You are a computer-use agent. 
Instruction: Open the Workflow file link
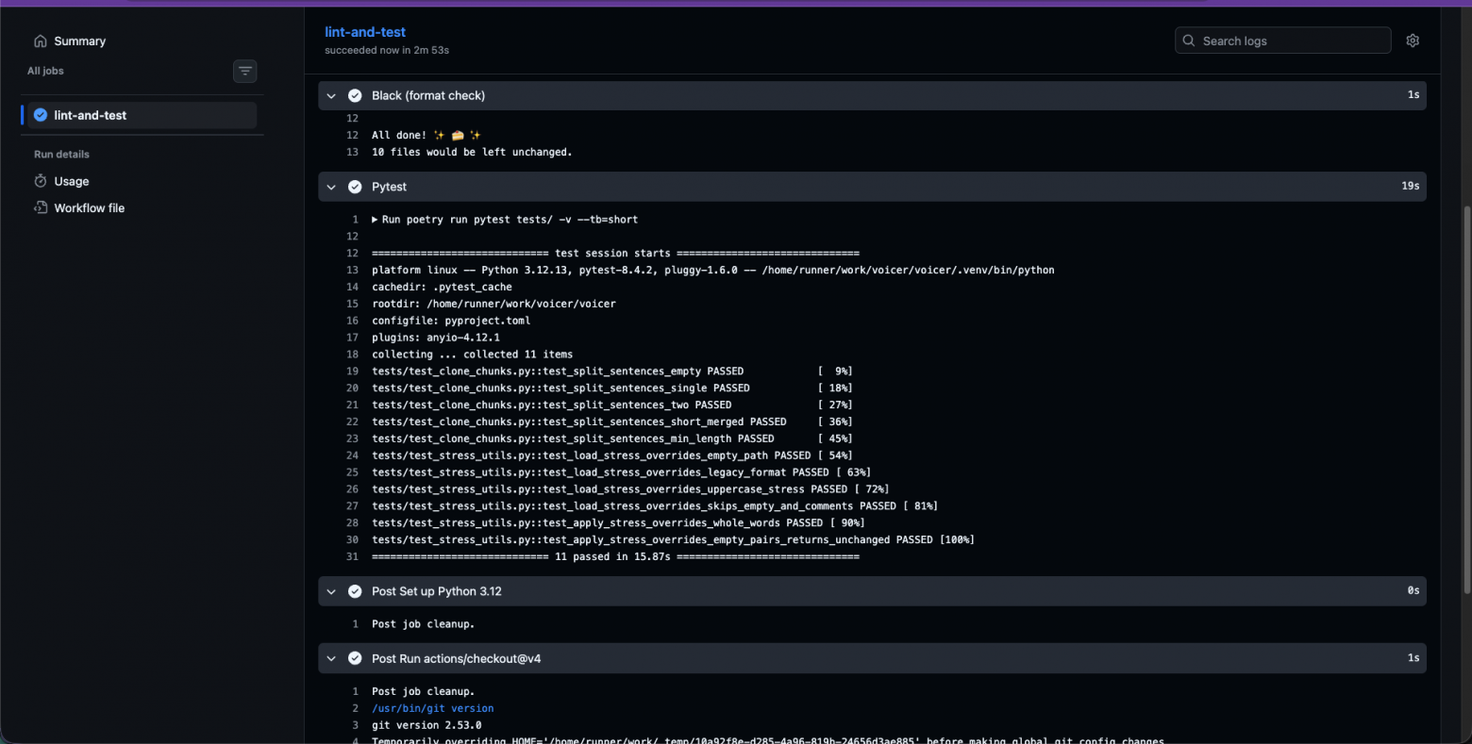coord(89,207)
